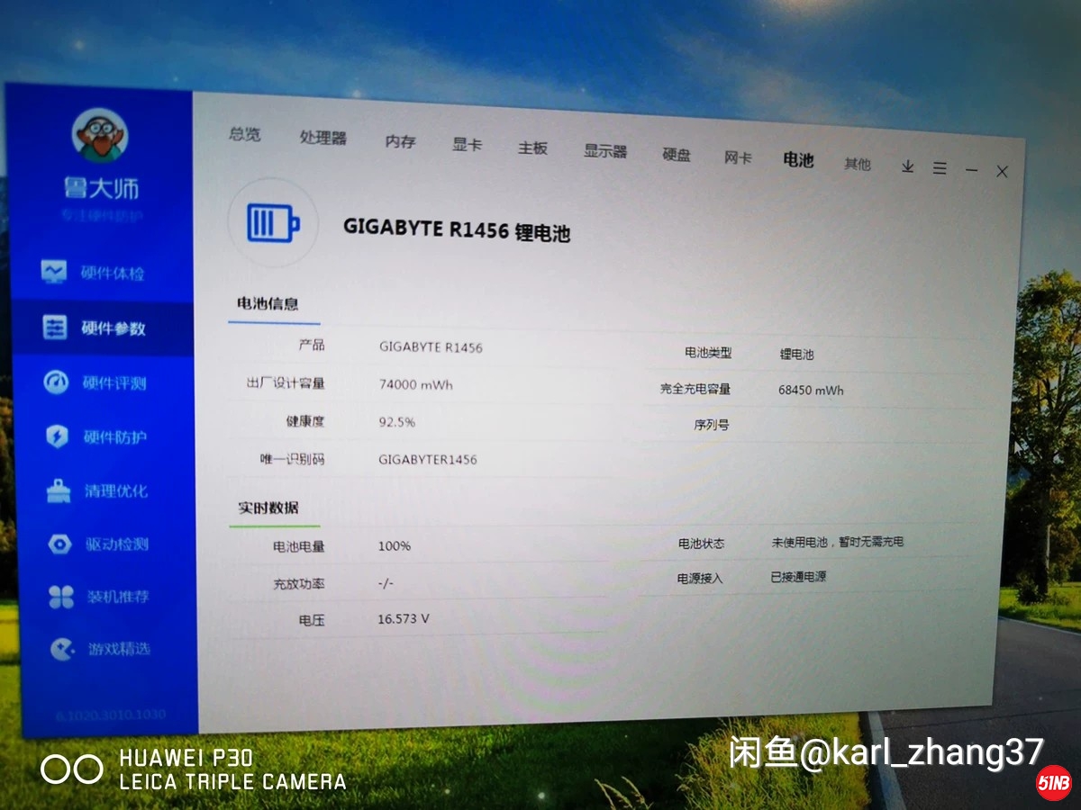This screenshot has height=810, width=1081.
Task: Click the 驱动检测 hexagon icon
Action: coord(59,544)
